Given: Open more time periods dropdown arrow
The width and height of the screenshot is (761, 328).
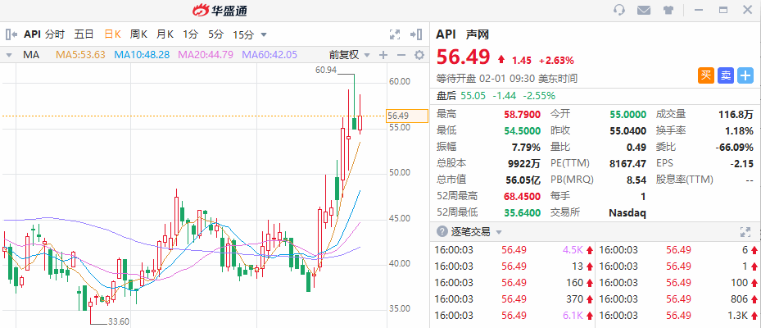Looking at the screenshot, I should (x=264, y=35).
